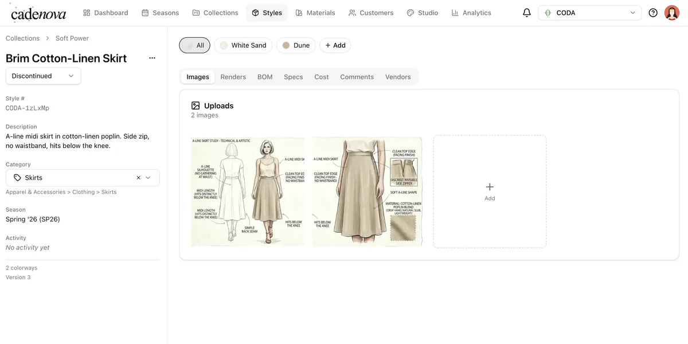Change the Discontinued status dropdown
The width and height of the screenshot is (688, 344).
[43, 76]
